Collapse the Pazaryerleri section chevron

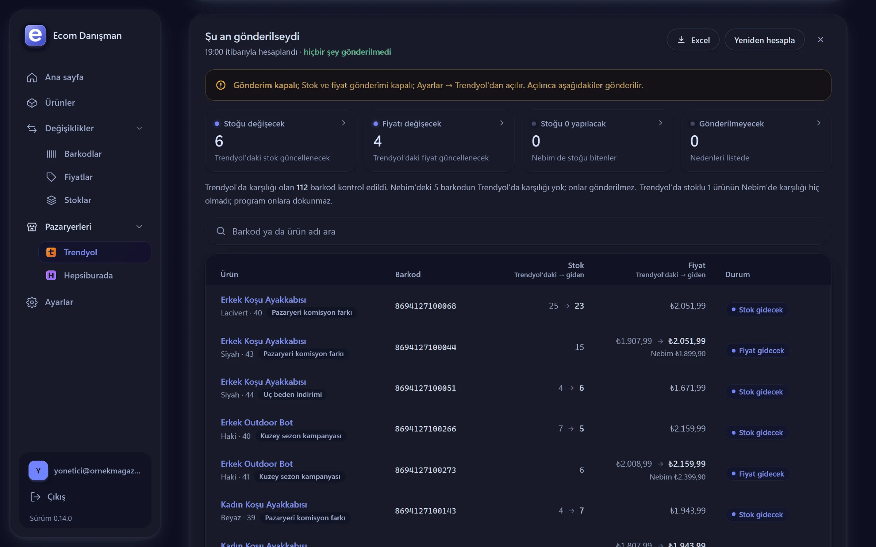(139, 227)
